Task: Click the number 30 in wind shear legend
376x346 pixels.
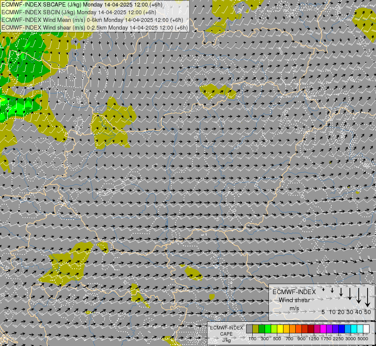Action: pos(350,312)
